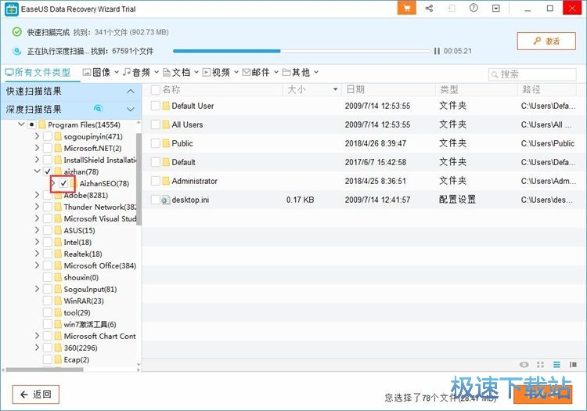587x411 pixels.
Task: Collapse the 快速扫描结果 section
Action: tap(130, 92)
